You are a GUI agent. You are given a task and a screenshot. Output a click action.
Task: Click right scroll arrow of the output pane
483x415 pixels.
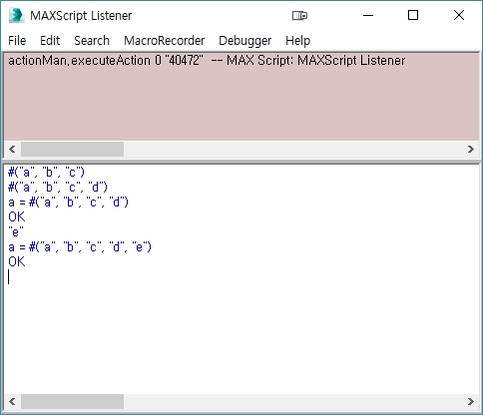click(471, 401)
